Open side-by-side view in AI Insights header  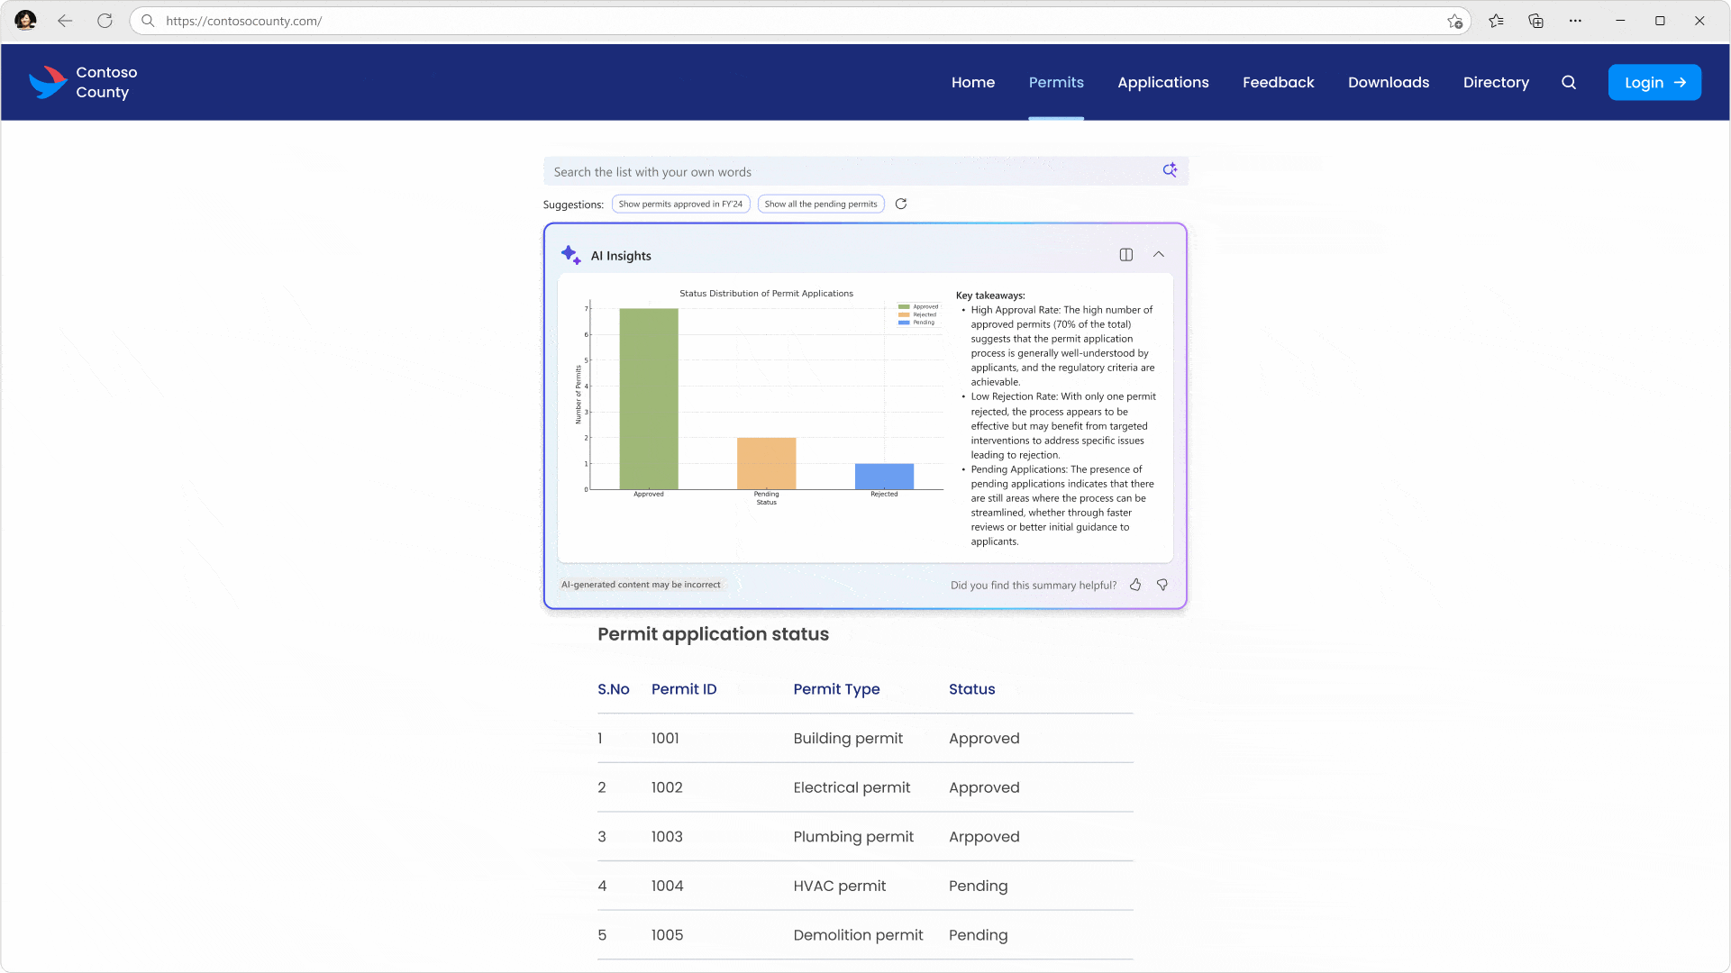click(x=1125, y=255)
